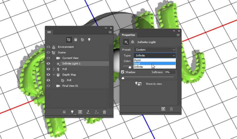Click the 'Infinite Light' properties heading
The image size is (237, 139).
click(x=146, y=42)
